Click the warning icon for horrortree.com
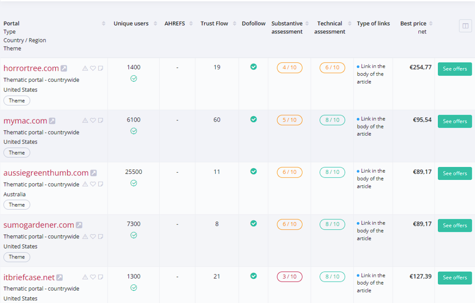The width and height of the screenshot is (475, 303). point(85,68)
